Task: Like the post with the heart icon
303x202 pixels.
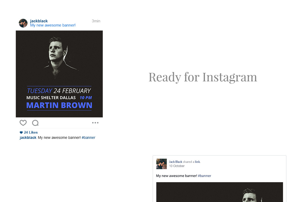Action: click(23, 123)
